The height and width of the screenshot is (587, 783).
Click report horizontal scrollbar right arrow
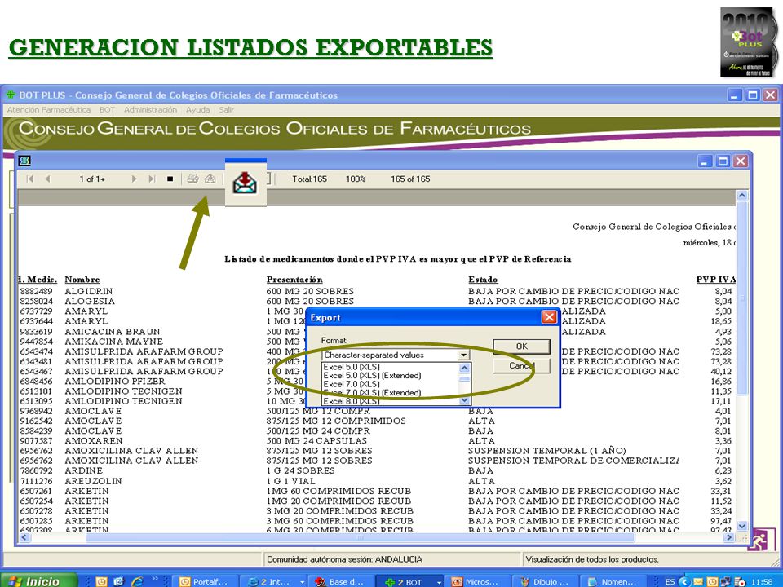pyautogui.click(x=729, y=537)
